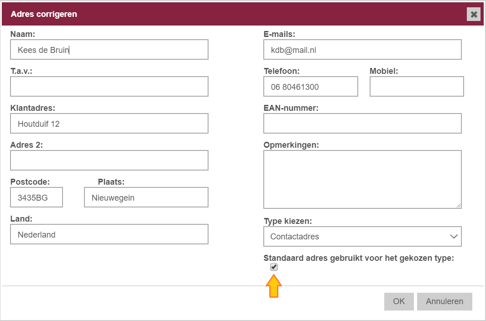This screenshot has height=321, width=486.
Task: Click the 'T.a.v.:' label
Action: 21,71
